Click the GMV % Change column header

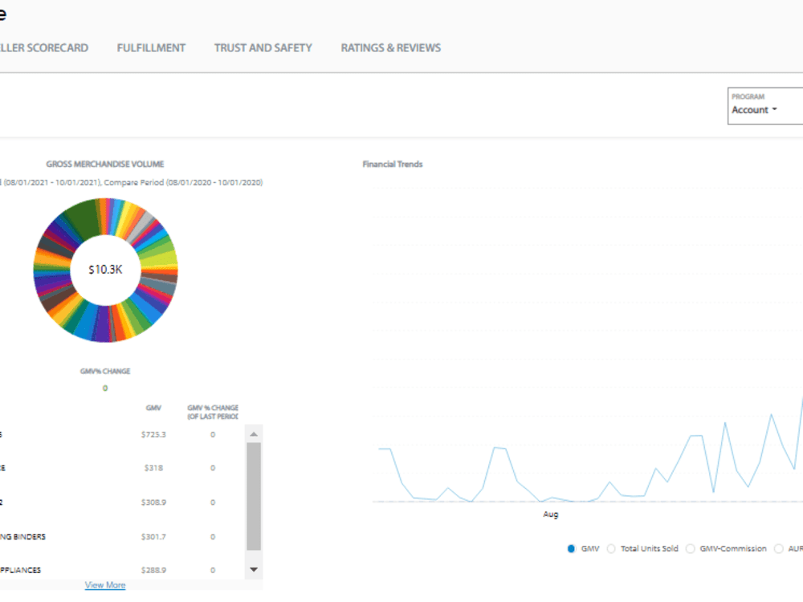213,412
